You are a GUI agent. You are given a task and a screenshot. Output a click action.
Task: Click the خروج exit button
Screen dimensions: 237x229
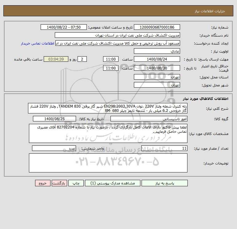click(x=42, y=183)
